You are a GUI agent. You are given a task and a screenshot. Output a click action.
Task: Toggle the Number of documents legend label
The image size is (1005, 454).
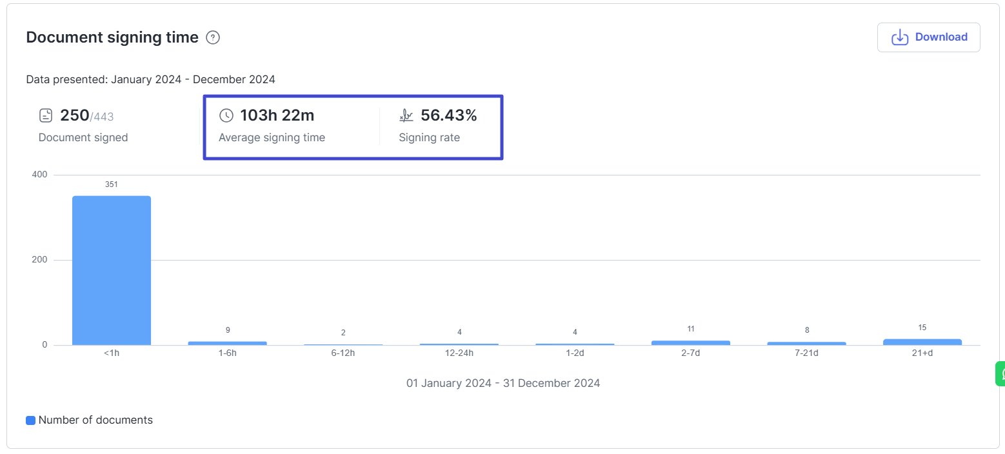[x=95, y=420]
